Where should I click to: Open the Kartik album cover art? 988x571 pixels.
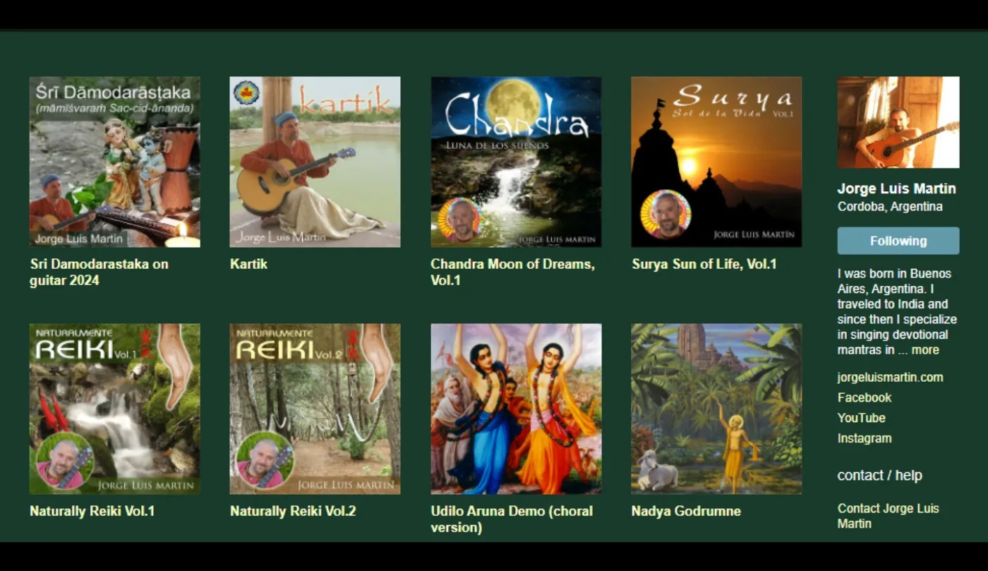[x=315, y=162]
